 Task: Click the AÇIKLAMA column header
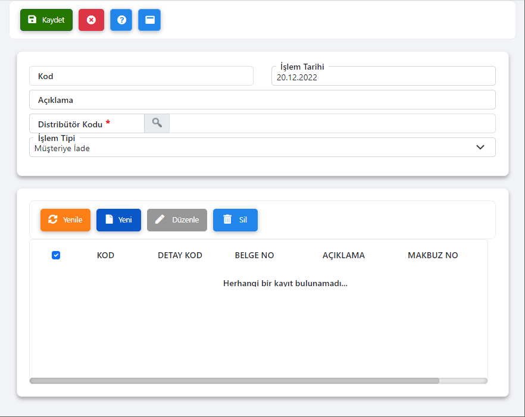343,255
